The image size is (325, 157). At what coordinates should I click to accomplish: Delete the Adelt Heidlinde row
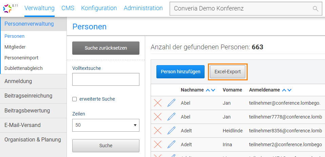point(158,131)
